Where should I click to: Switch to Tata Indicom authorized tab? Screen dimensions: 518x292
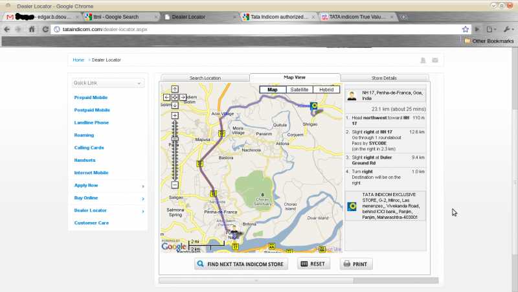click(278, 17)
